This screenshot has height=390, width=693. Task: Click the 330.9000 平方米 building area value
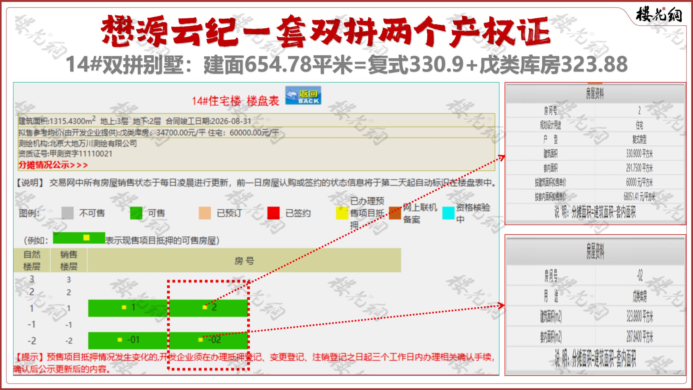click(x=639, y=154)
